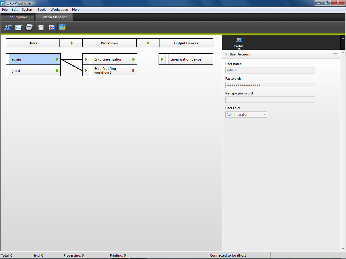
Task: Click the Workflows column header
Action: 109,43
